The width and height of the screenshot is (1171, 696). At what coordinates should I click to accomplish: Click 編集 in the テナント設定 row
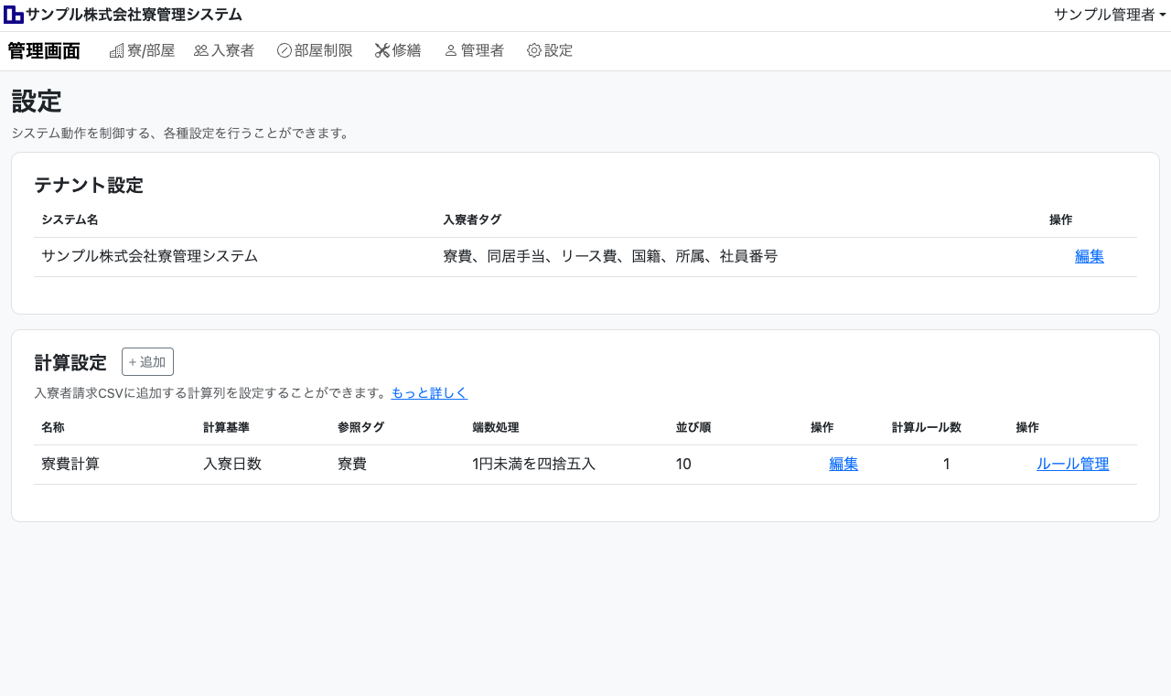(1089, 257)
